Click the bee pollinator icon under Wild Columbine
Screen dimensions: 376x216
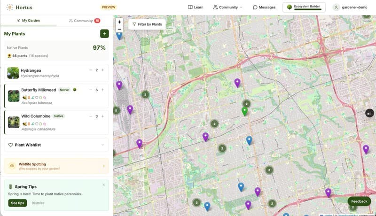coord(24,124)
